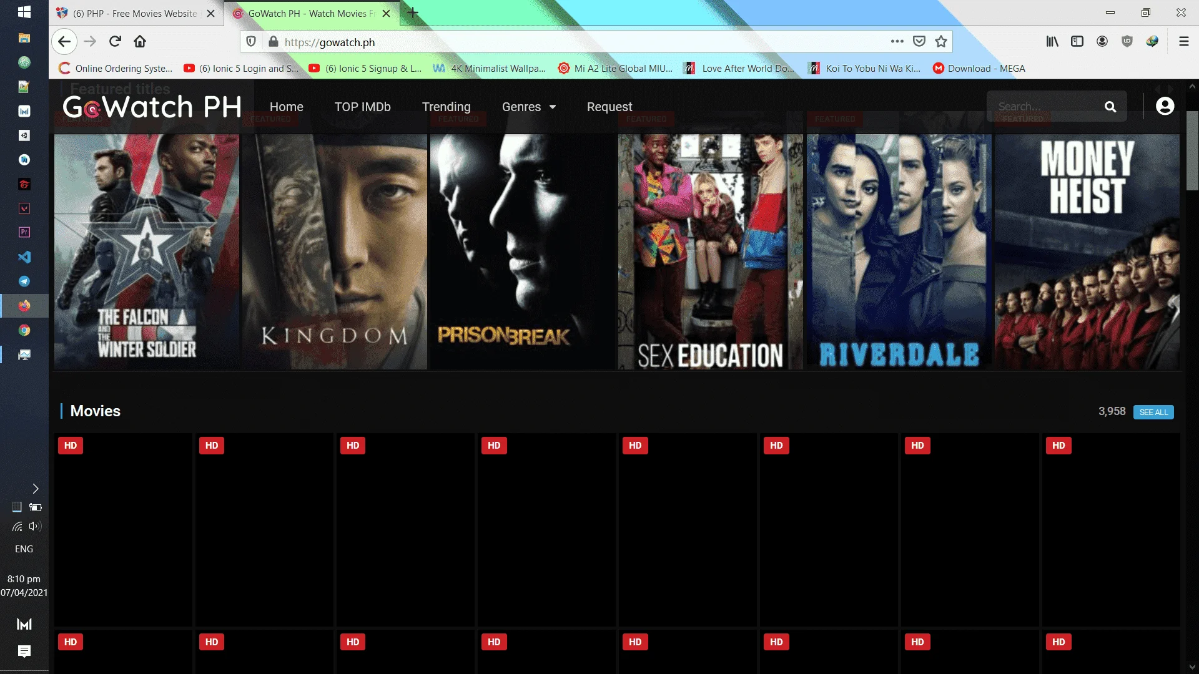Expand the Genres dropdown
The height and width of the screenshot is (674, 1199).
point(529,107)
